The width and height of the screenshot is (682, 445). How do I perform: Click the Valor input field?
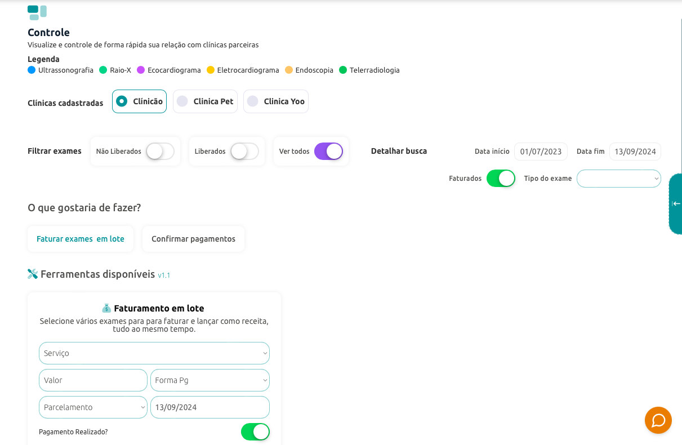click(x=93, y=380)
